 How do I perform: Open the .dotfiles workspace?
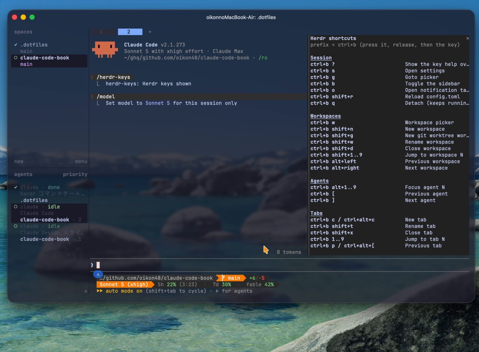point(34,45)
